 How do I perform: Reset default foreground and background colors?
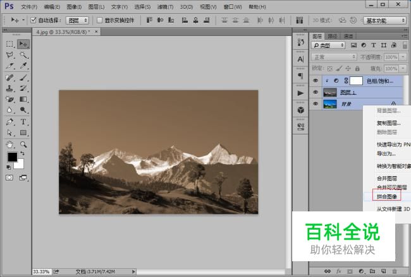click(8, 167)
